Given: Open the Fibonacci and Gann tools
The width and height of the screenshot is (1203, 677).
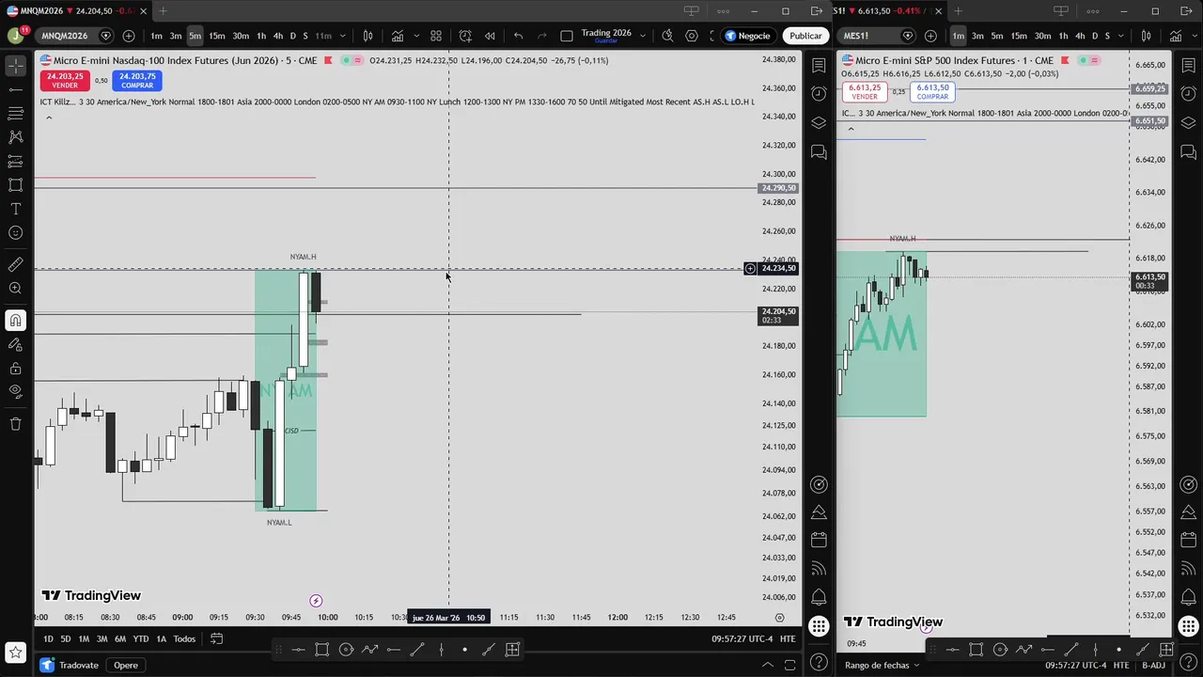Looking at the screenshot, I should pyautogui.click(x=15, y=113).
